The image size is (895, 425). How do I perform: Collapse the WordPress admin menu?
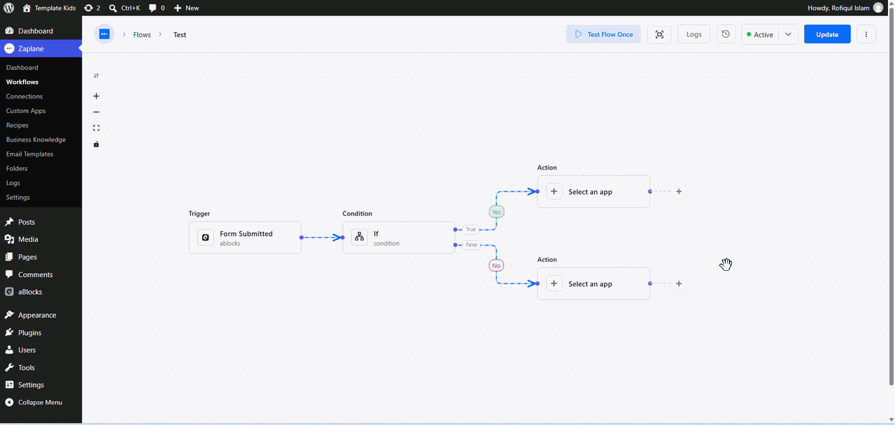click(x=41, y=403)
